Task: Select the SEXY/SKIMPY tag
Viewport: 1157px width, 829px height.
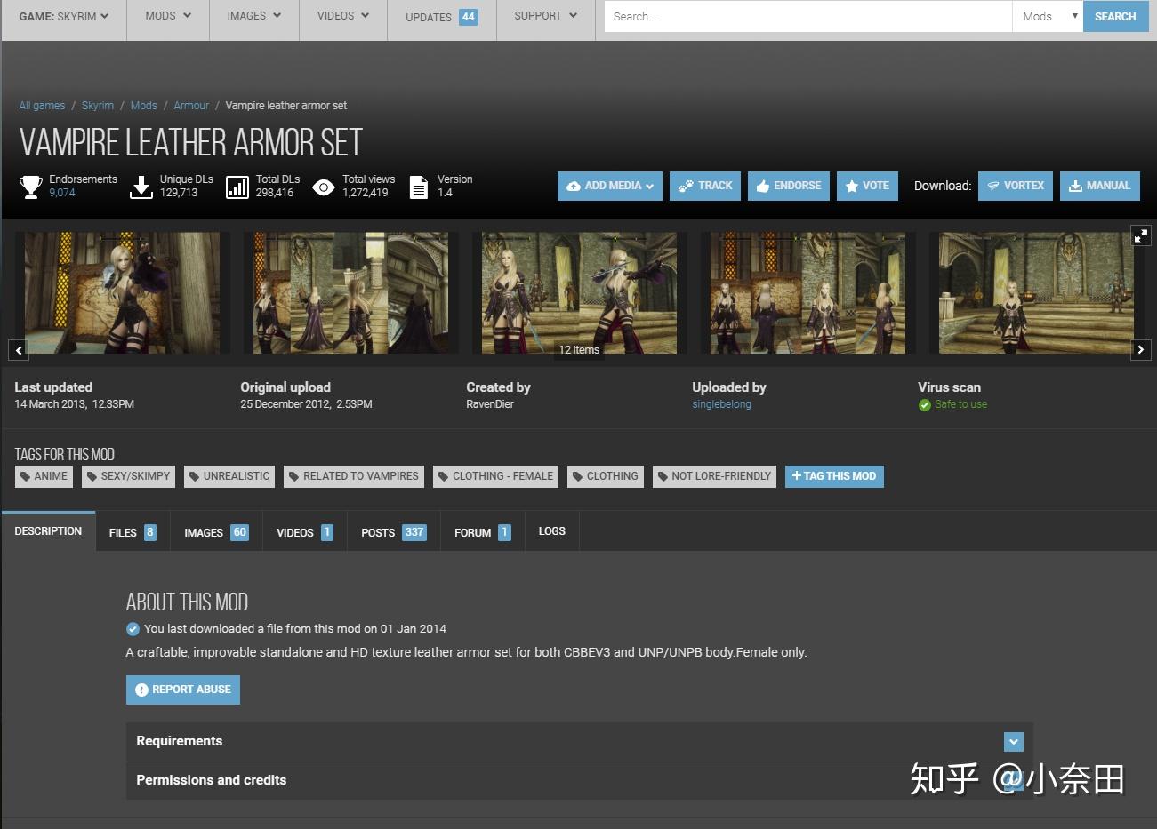Action: click(129, 476)
